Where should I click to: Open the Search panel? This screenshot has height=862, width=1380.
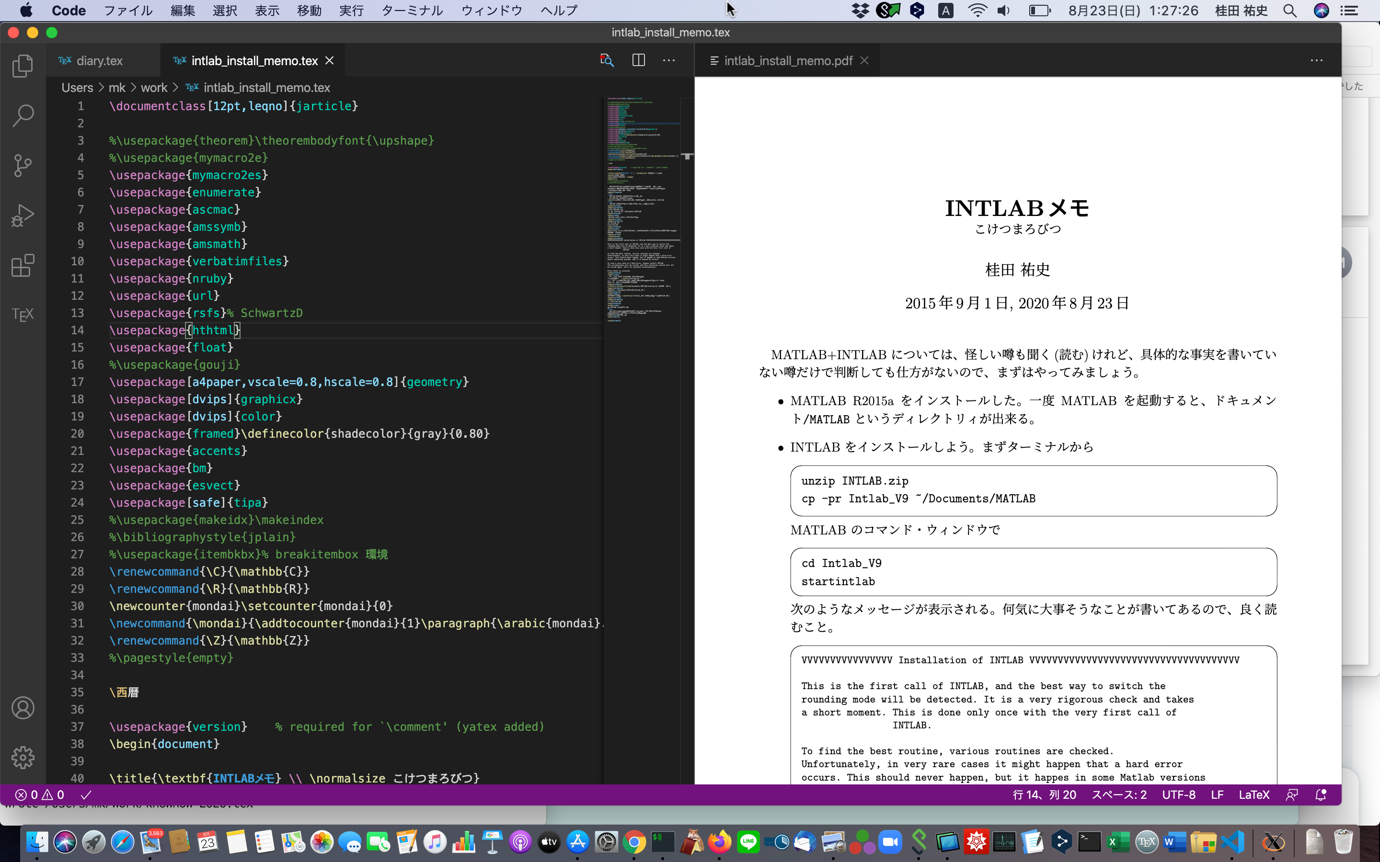pos(23,115)
